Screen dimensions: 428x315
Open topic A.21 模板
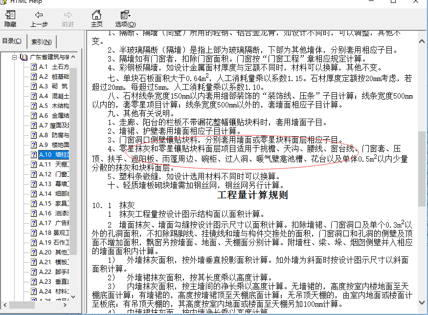[54, 262]
